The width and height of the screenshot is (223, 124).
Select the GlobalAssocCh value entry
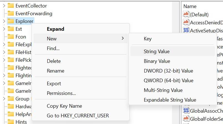point(206,111)
